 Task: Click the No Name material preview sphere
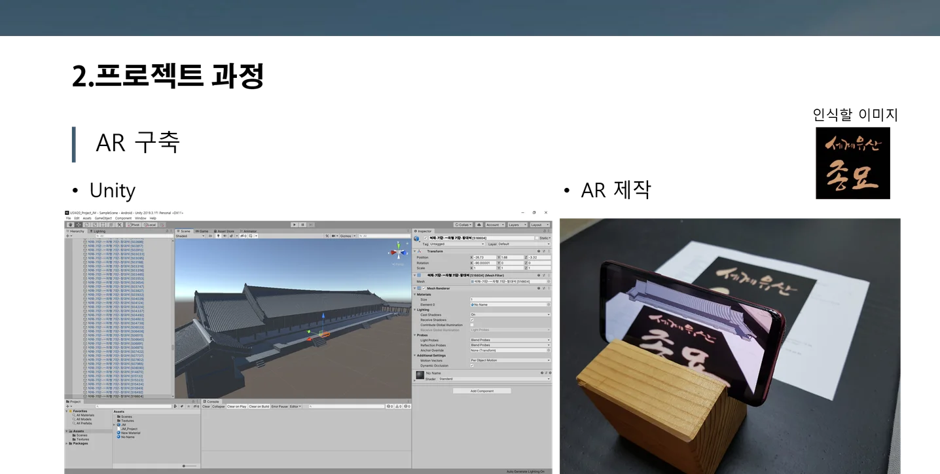(x=420, y=374)
